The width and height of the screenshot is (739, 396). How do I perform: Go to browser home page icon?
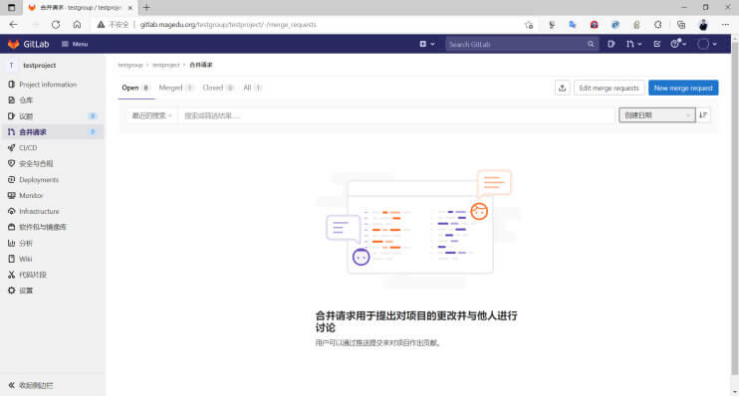coord(77,25)
